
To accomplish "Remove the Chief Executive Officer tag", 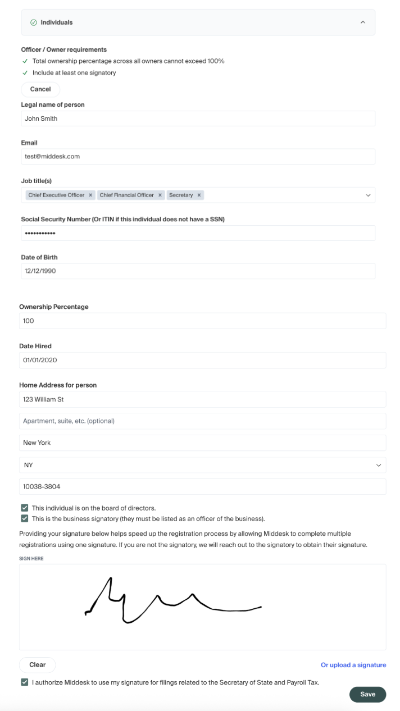I will [90, 195].
